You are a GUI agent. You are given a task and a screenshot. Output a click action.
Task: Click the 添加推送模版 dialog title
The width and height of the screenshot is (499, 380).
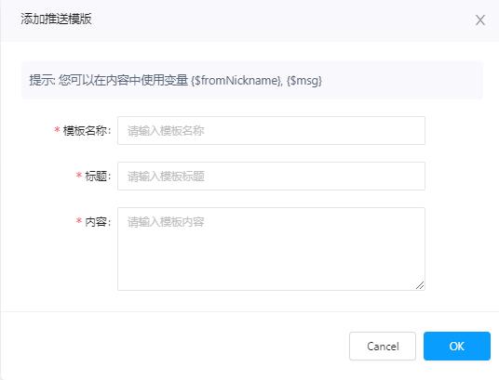tap(57, 19)
